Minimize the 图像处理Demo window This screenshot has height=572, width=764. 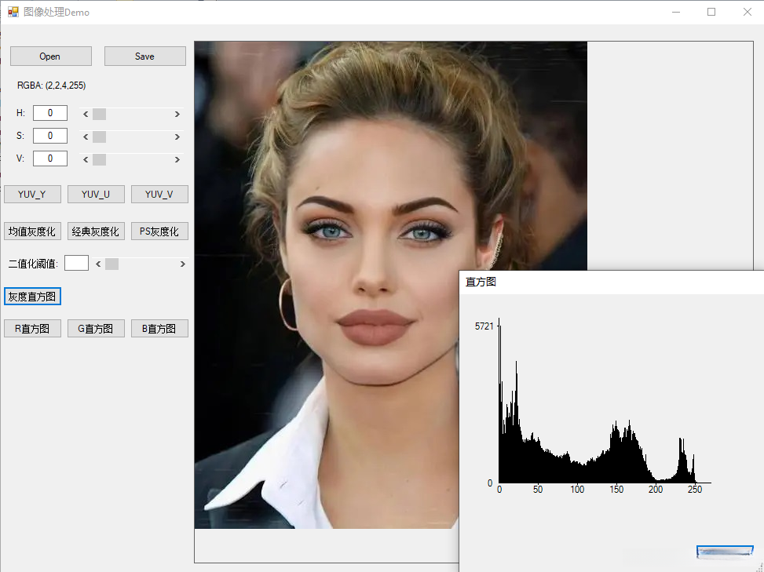click(676, 12)
